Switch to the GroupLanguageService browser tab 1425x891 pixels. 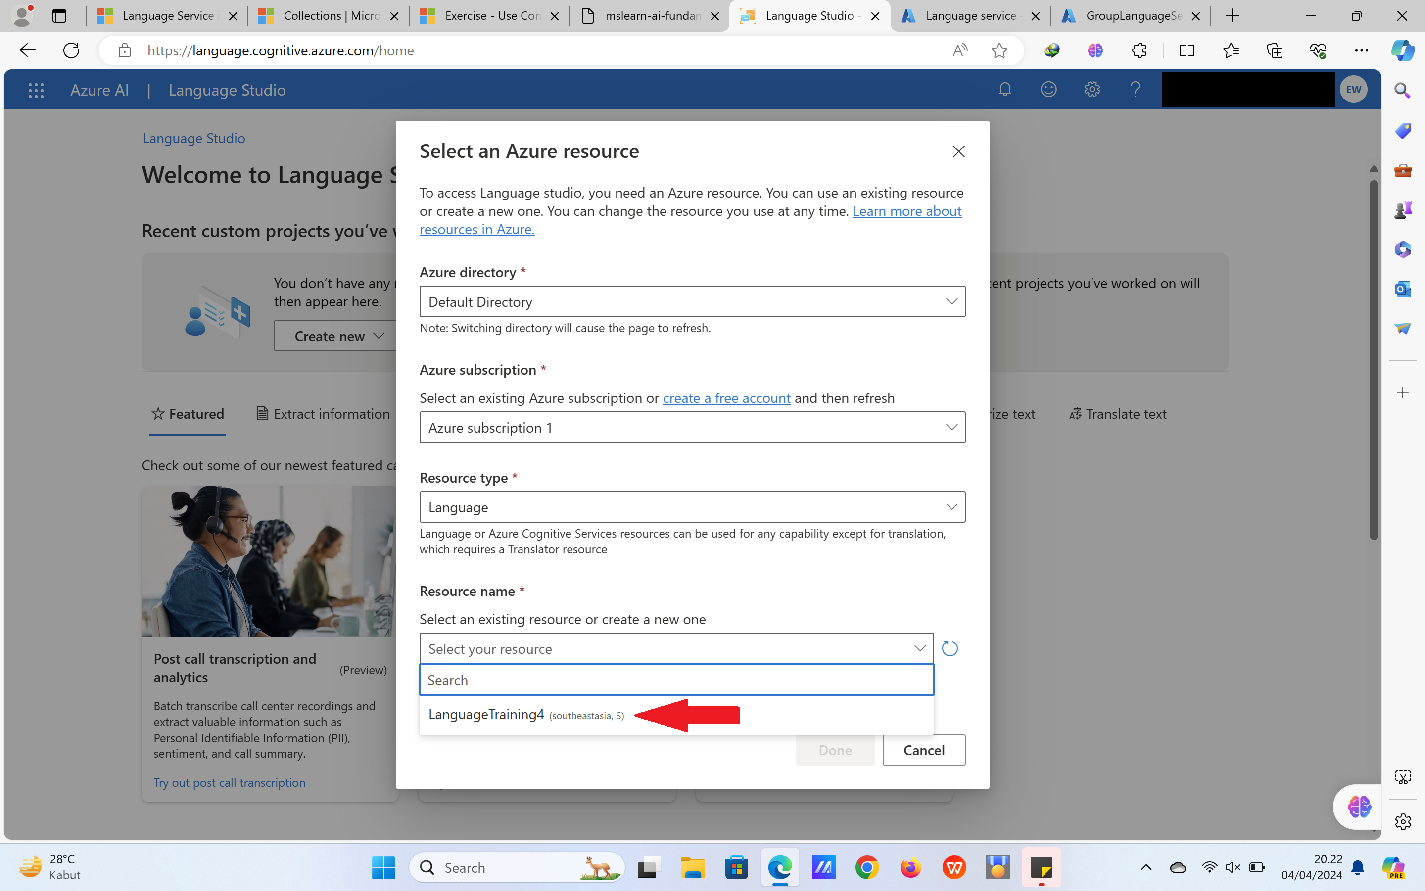(x=1131, y=16)
